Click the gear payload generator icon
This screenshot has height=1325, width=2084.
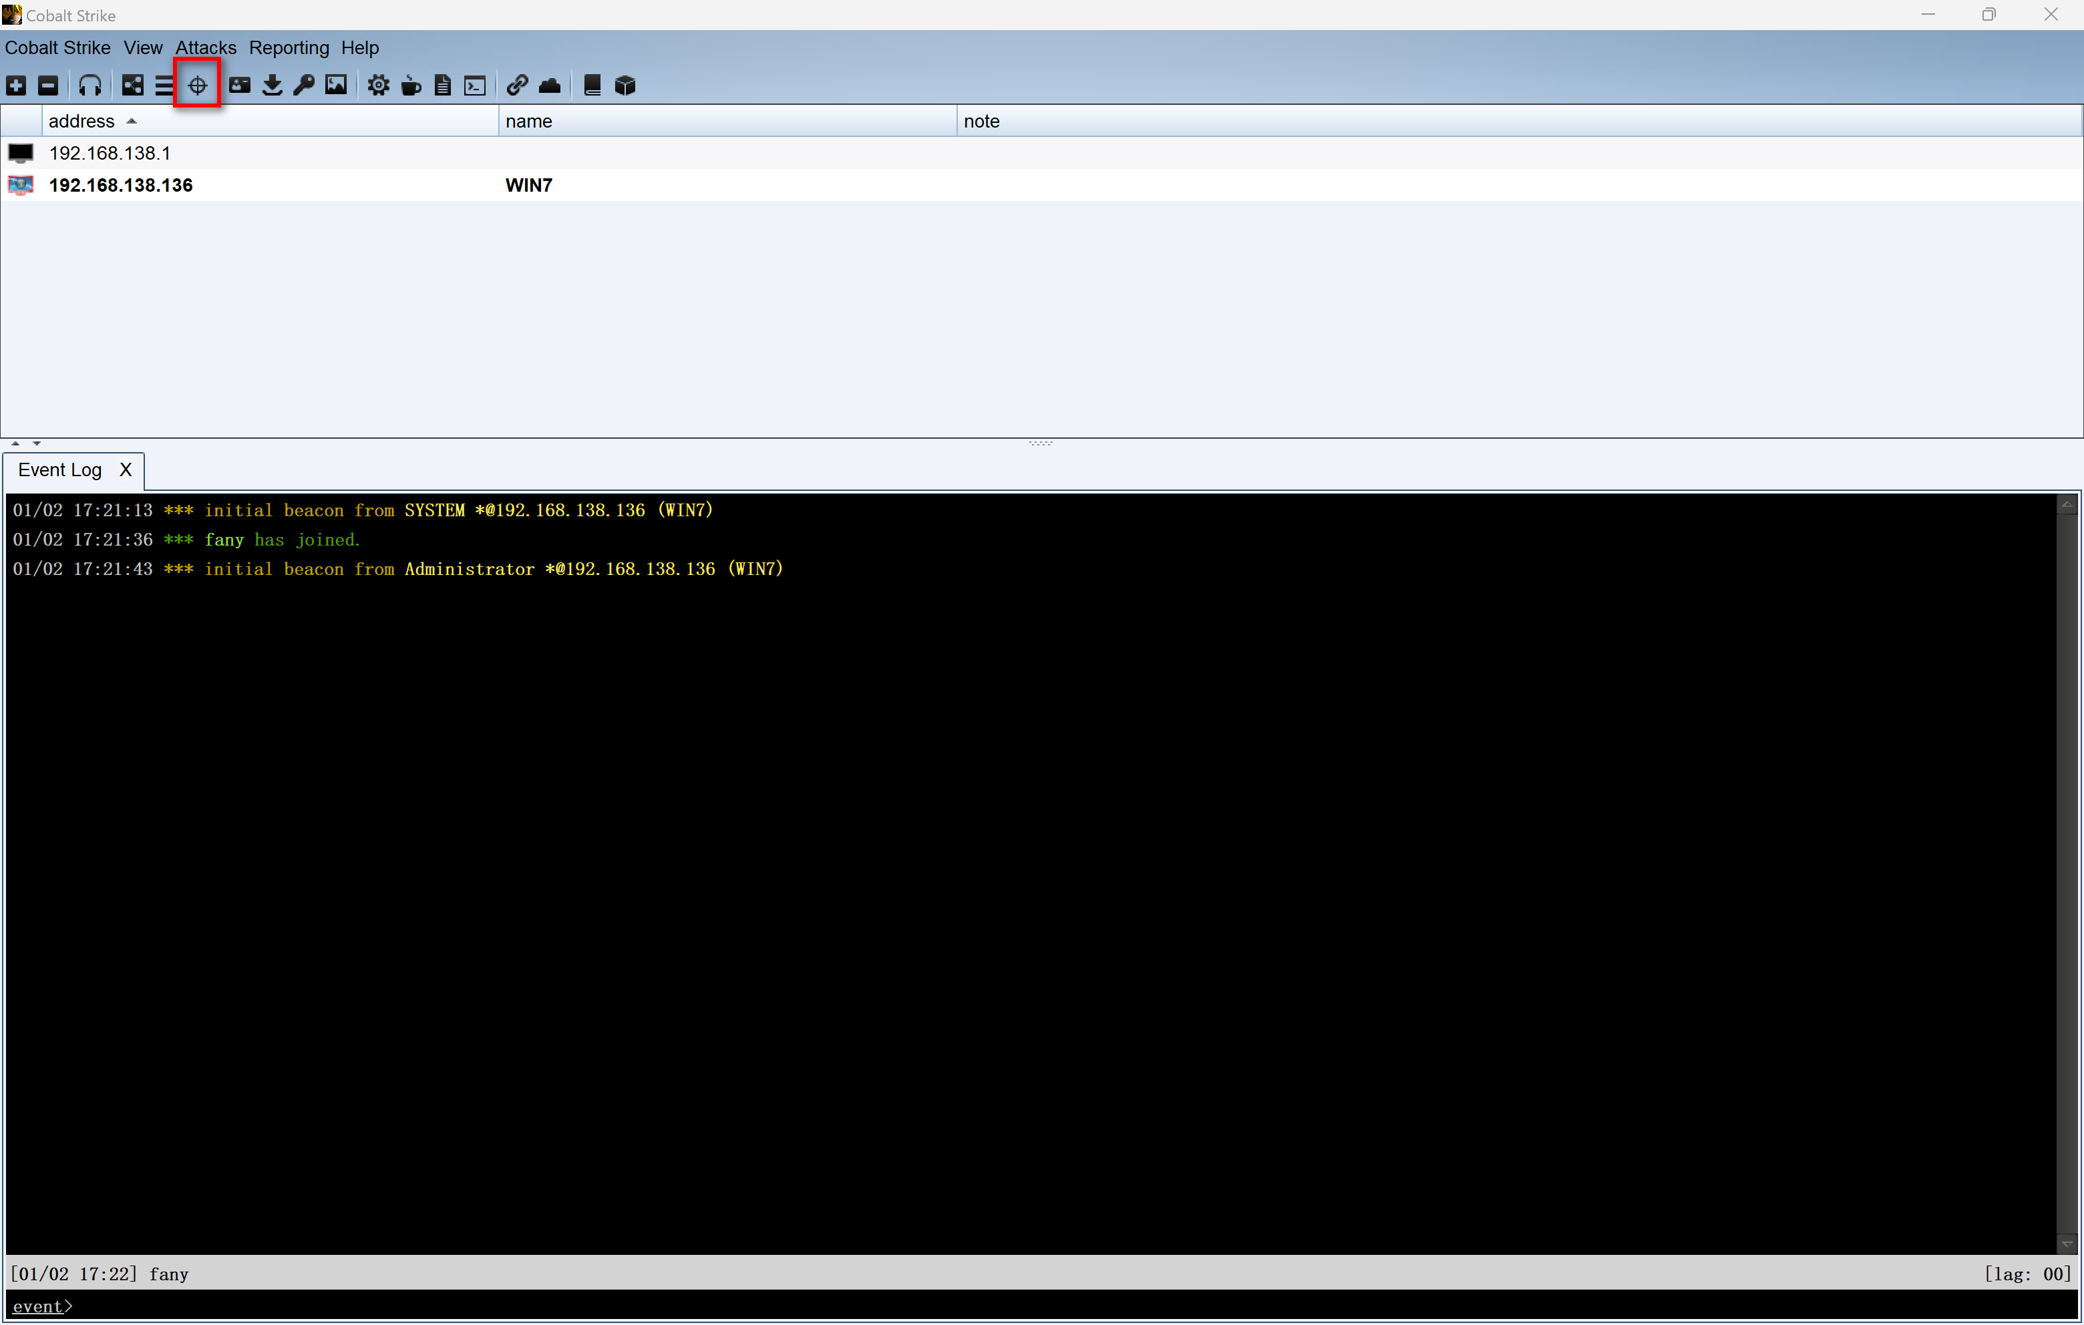click(378, 85)
